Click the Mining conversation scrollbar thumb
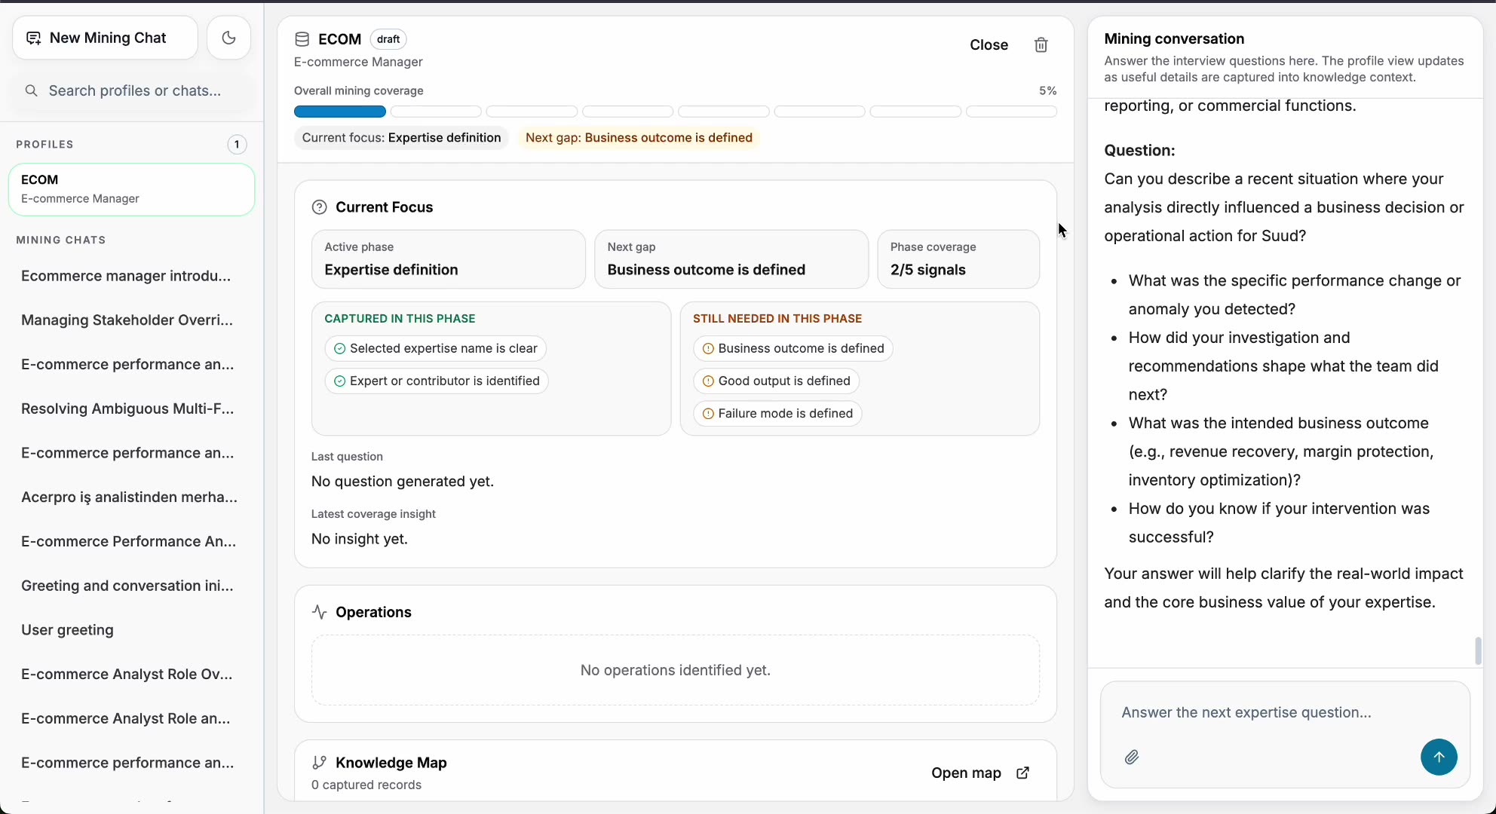 1478,651
